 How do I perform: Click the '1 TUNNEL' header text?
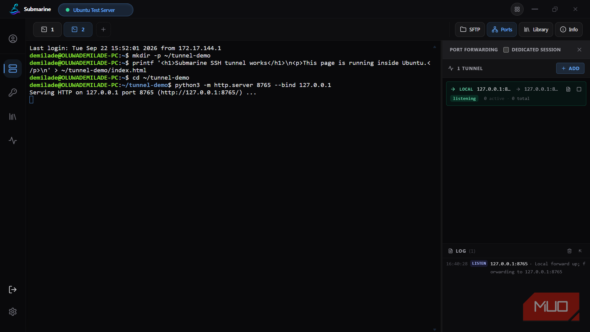470,68
